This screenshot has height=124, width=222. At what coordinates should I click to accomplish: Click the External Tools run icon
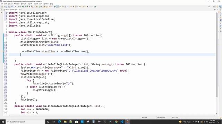pyautogui.click(x=32, y=7)
